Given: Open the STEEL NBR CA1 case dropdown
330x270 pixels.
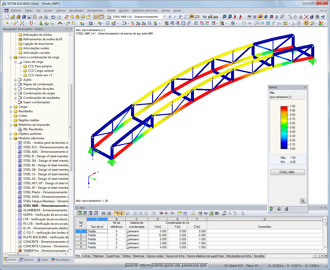Looking at the screenshot, I should 165,16.
